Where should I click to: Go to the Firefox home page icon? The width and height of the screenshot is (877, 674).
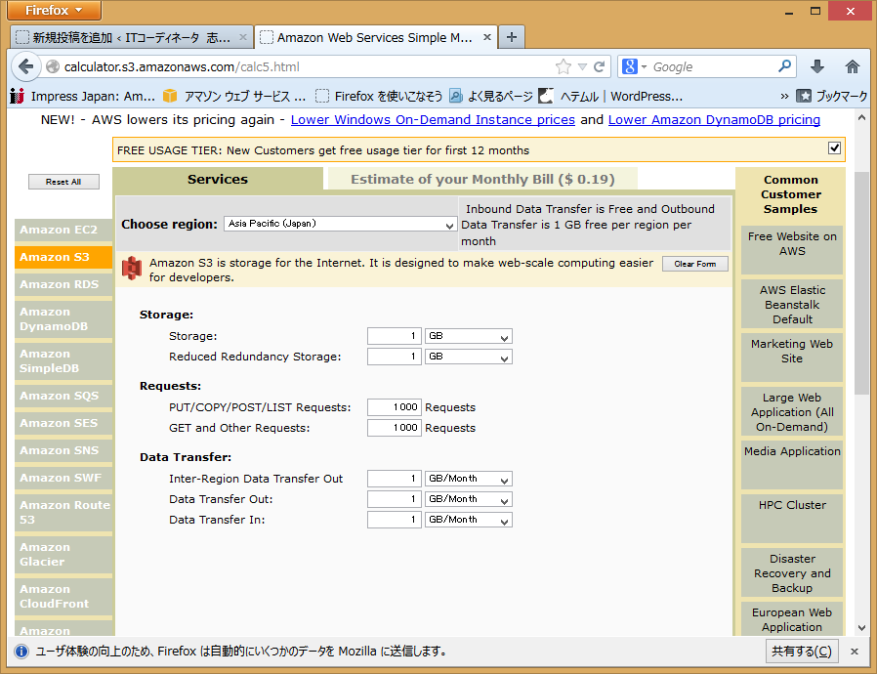coord(853,67)
